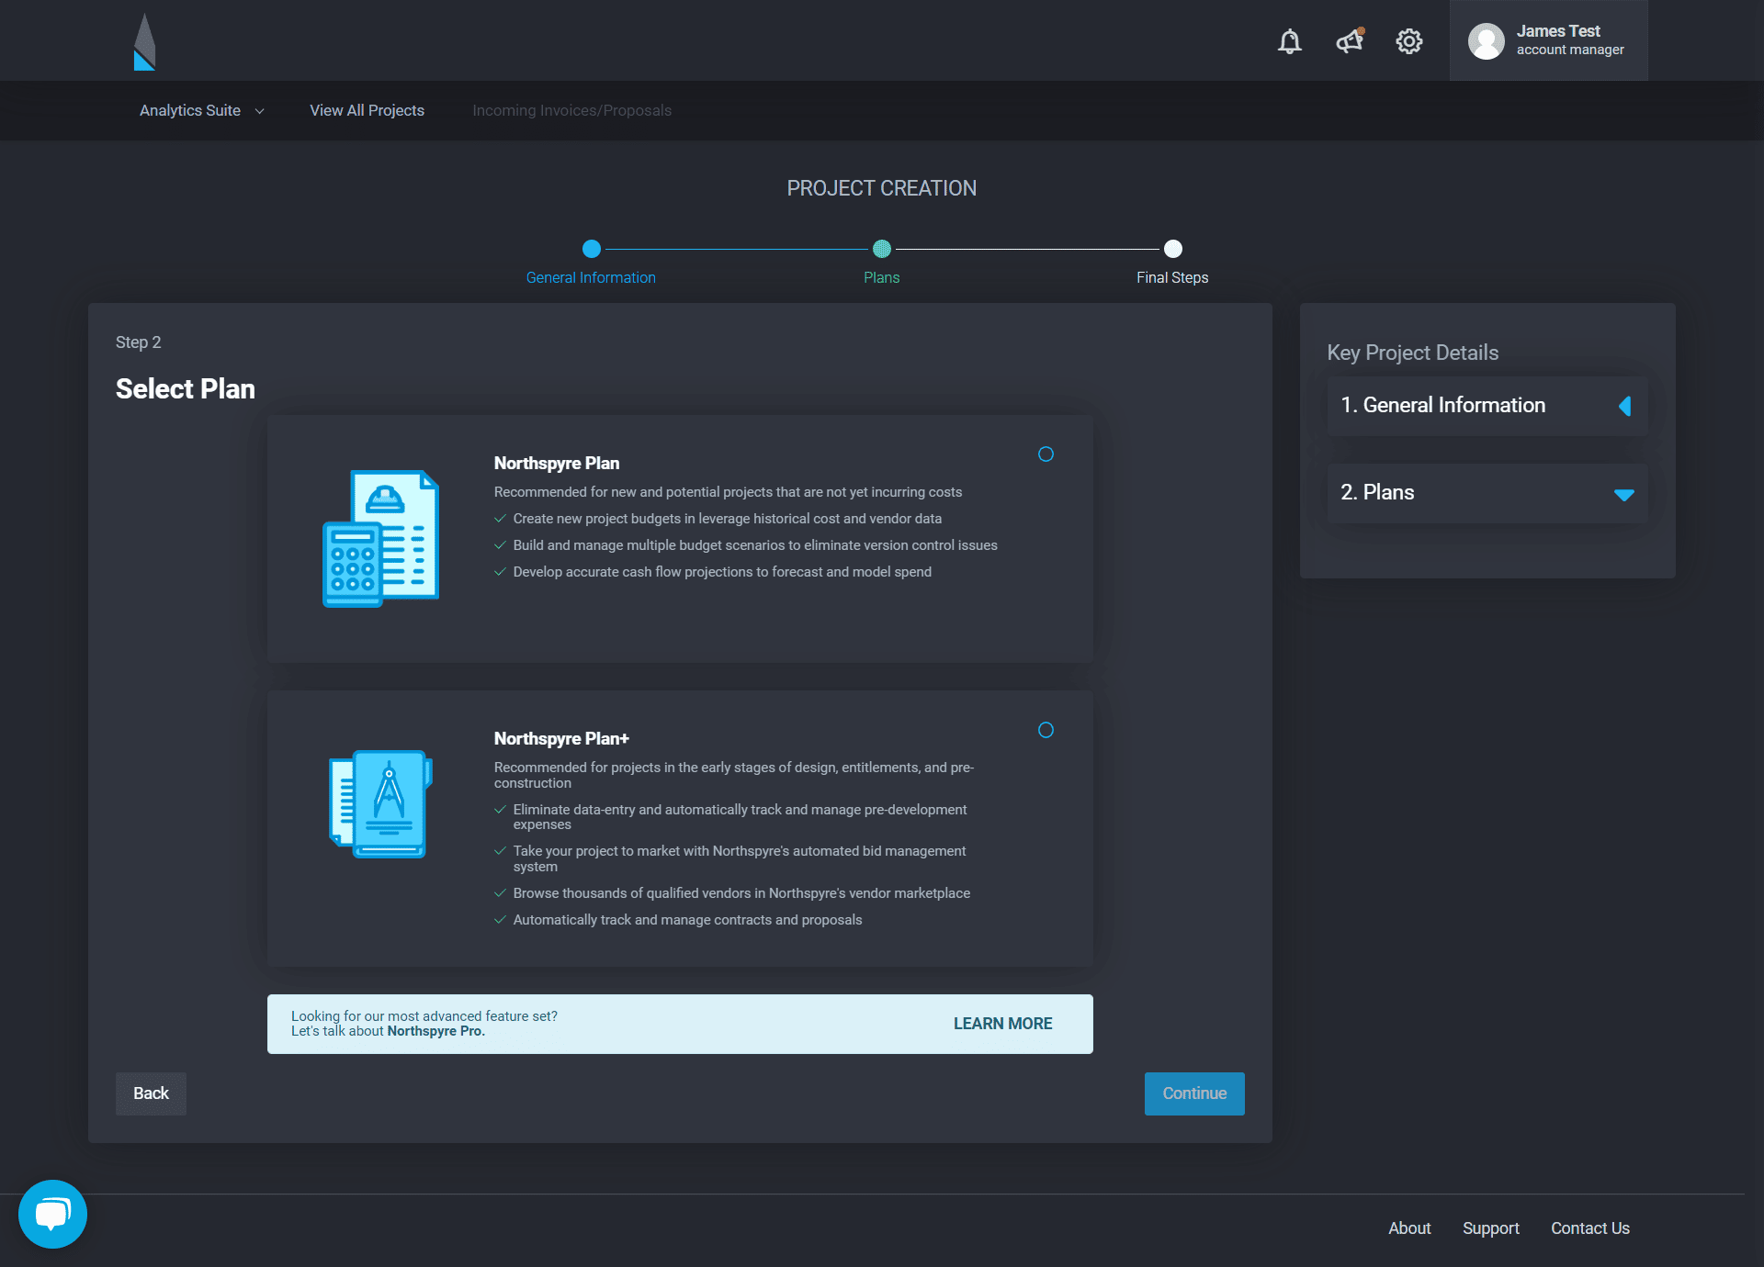Open the Support footer link
This screenshot has width=1764, height=1267.
click(x=1491, y=1228)
